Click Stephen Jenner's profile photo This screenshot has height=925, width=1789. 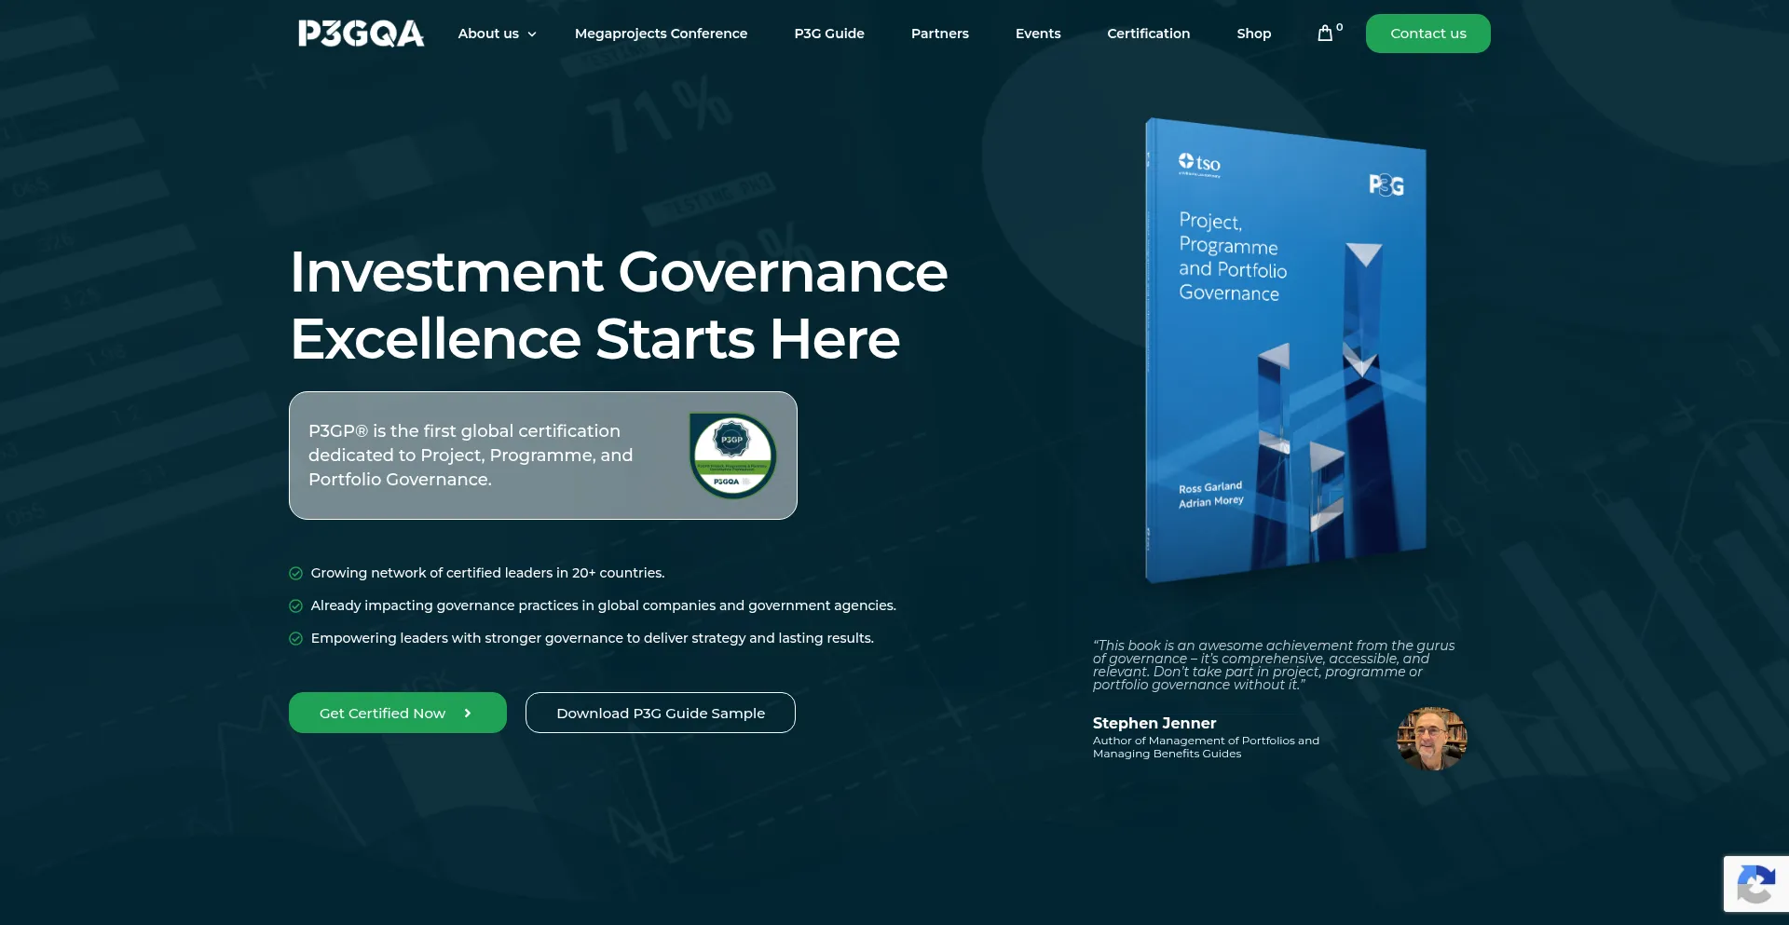(x=1432, y=739)
